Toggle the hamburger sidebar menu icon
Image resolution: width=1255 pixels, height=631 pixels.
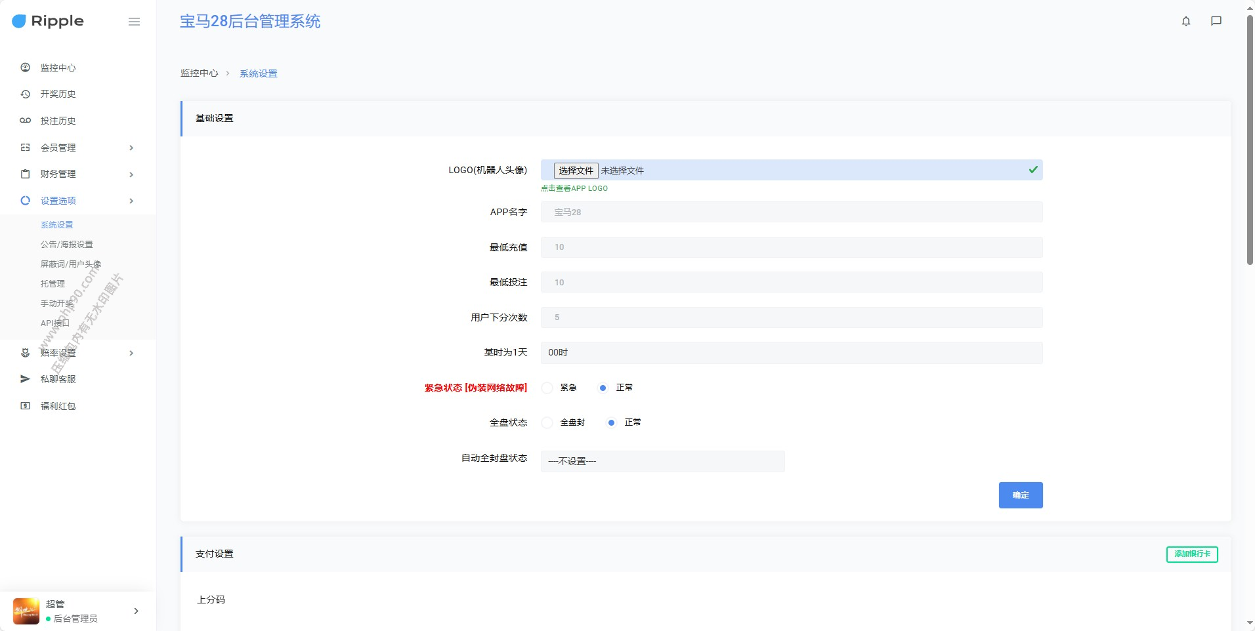click(134, 22)
